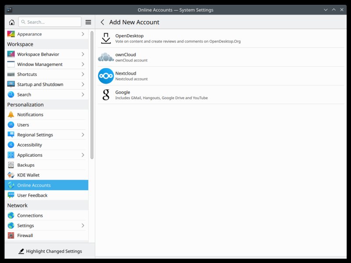
Task: Click the Firewall brick wall icon
Action: pyautogui.click(x=11, y=236)
